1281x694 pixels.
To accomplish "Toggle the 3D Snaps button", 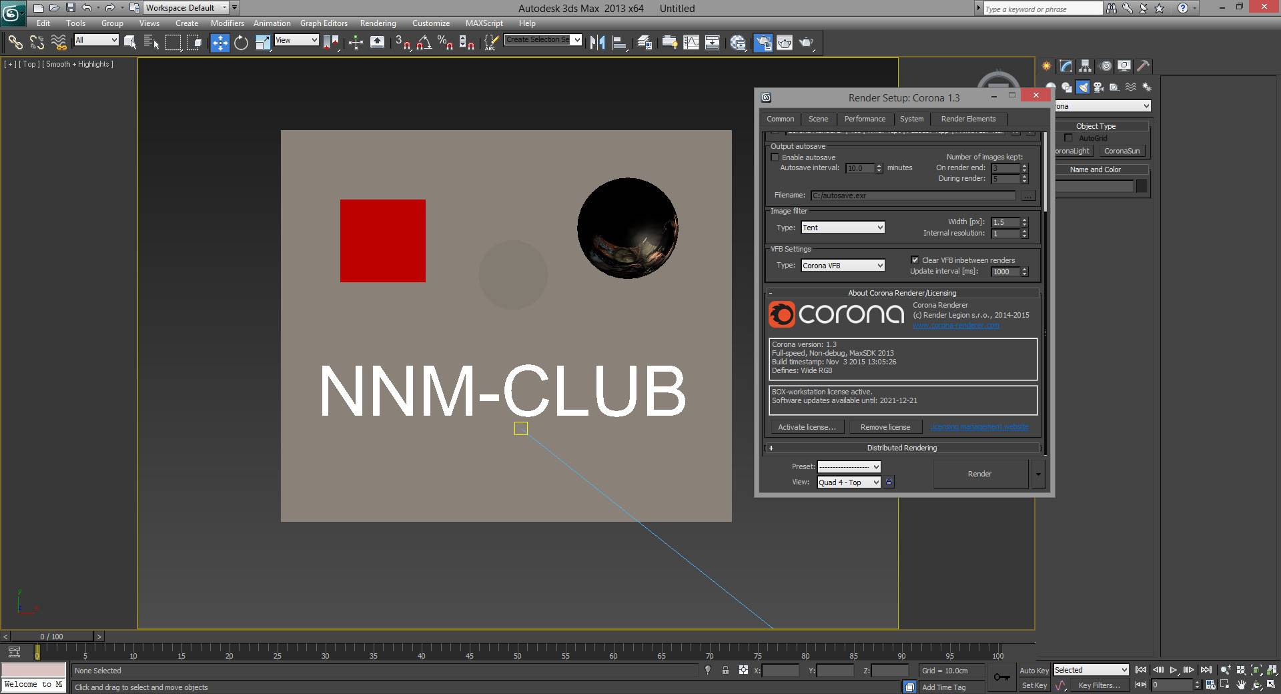I will point(402,43).
